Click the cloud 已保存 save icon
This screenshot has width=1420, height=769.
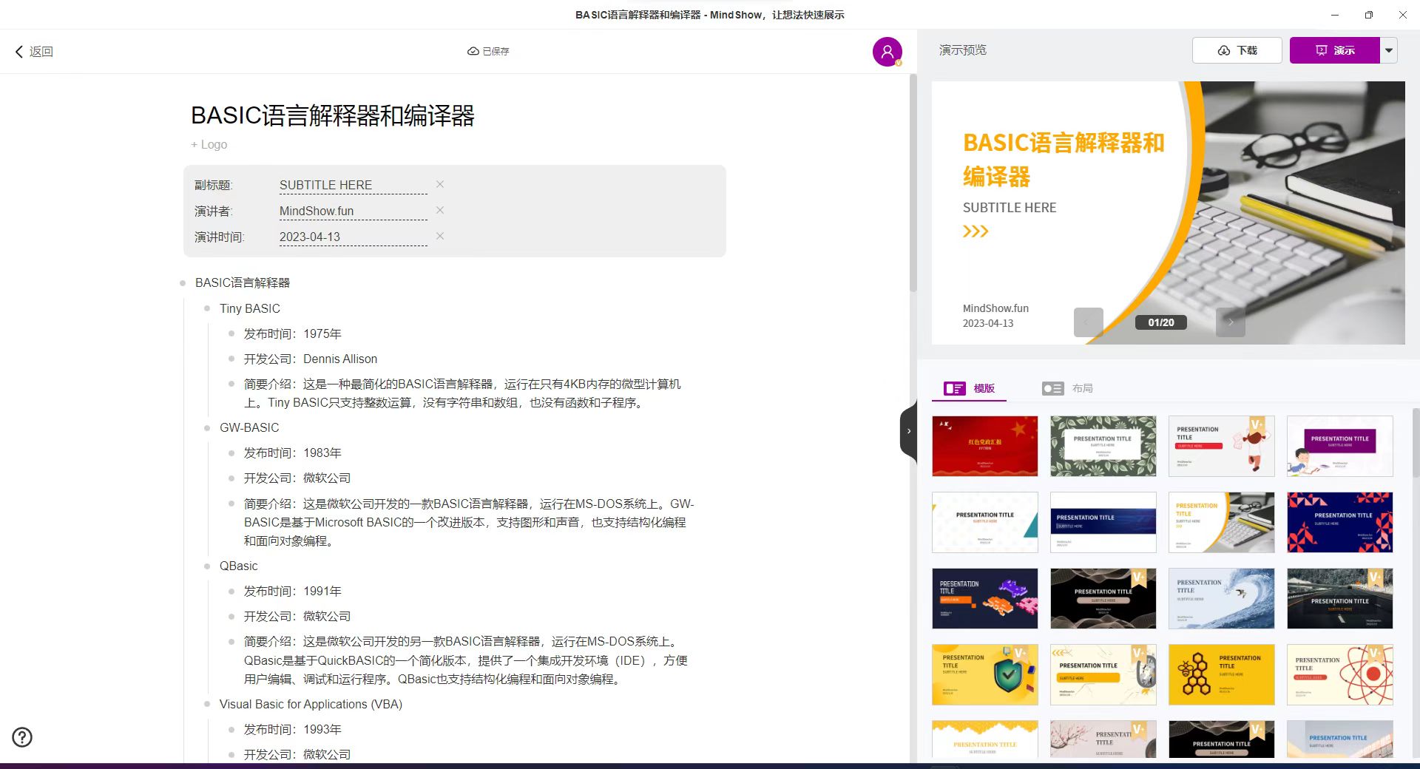coord(474,51)
